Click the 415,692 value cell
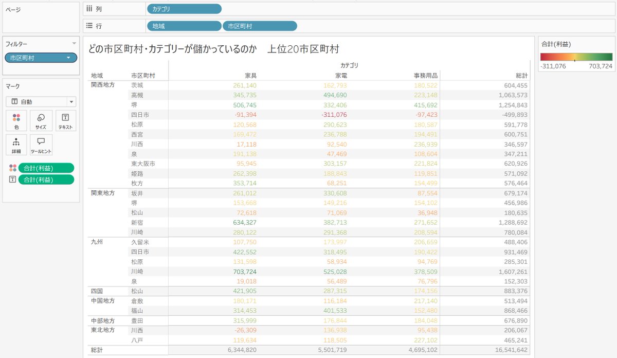The image size is (617, 358). [x=426, y=105]
